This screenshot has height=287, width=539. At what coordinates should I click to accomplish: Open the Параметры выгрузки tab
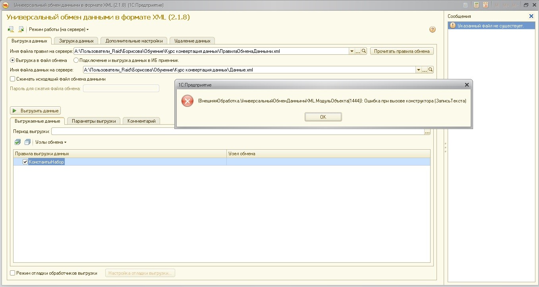click(x=94, y=121)
